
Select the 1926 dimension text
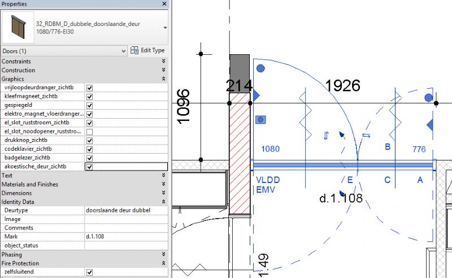pyautogui.click(x=343, y=85)
